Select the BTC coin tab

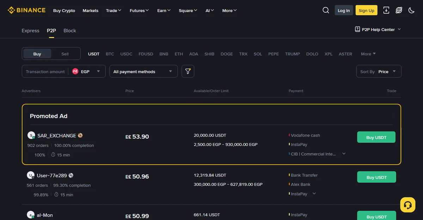110,54
